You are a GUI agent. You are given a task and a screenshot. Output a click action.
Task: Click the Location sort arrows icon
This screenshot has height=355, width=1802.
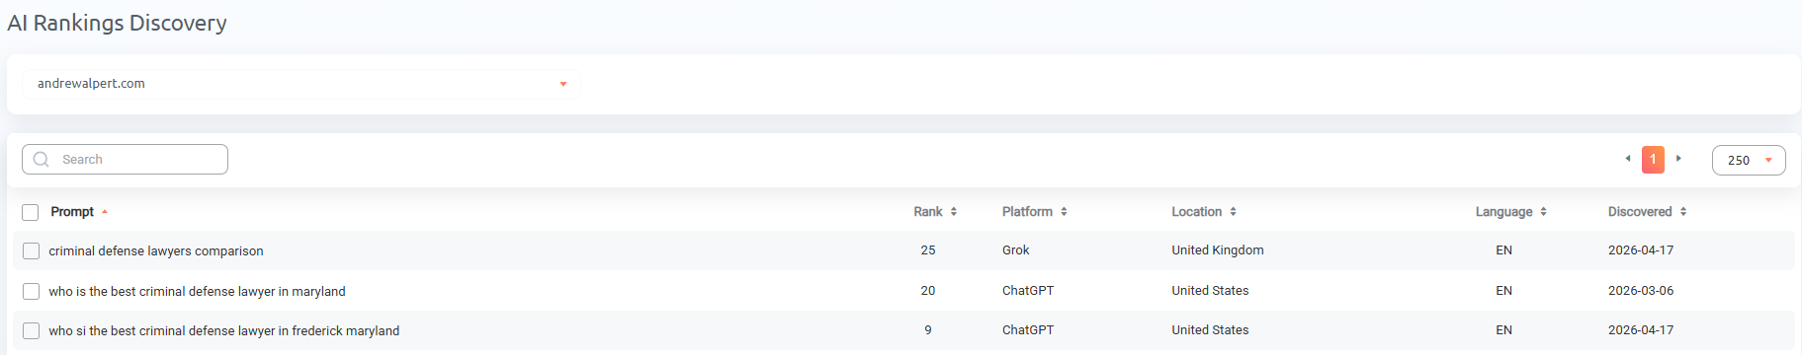[1233, 212]
